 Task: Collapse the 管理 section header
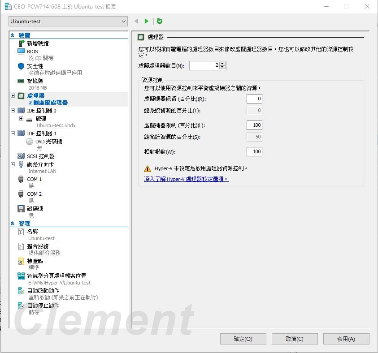13,224
